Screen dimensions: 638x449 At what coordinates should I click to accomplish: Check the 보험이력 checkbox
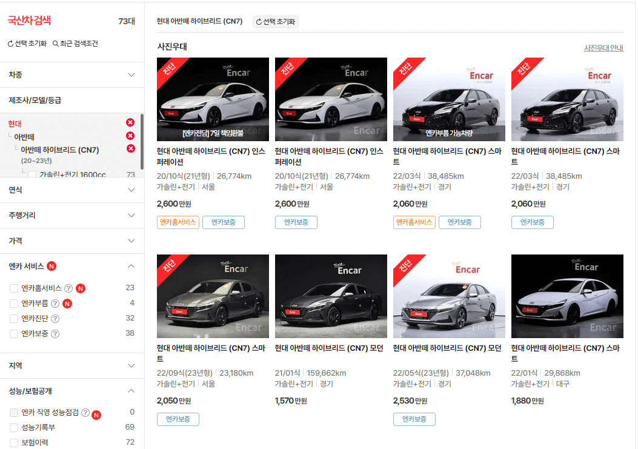coord(14,443)
